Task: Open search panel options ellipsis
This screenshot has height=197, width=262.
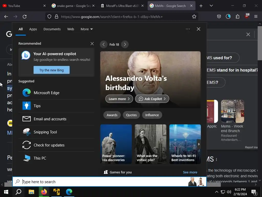Action: tap(188, 29)
